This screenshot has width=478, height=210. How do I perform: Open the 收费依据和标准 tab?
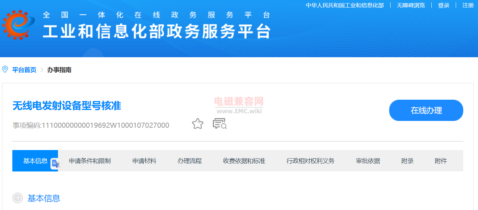pos(244,161)
